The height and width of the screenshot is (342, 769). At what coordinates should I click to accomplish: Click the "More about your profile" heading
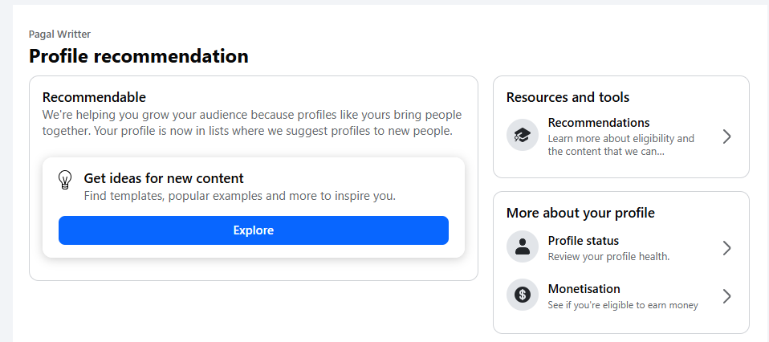tap(580, 213)
